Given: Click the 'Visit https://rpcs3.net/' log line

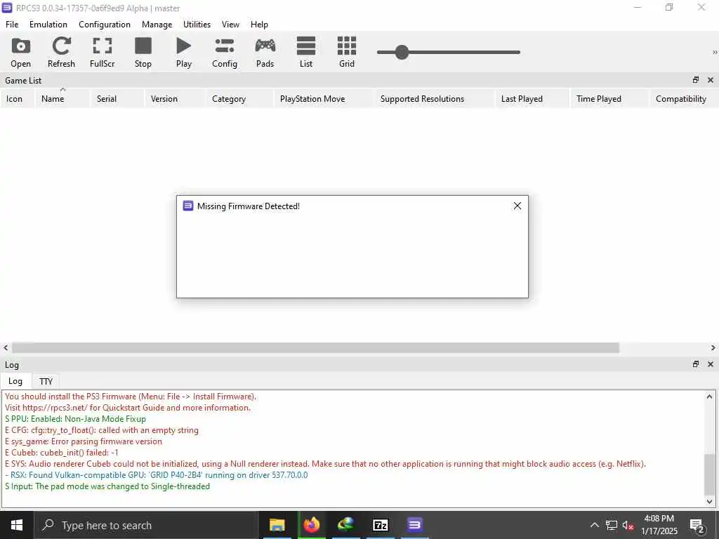Looking at the screenshot, I should pos(128,408).
